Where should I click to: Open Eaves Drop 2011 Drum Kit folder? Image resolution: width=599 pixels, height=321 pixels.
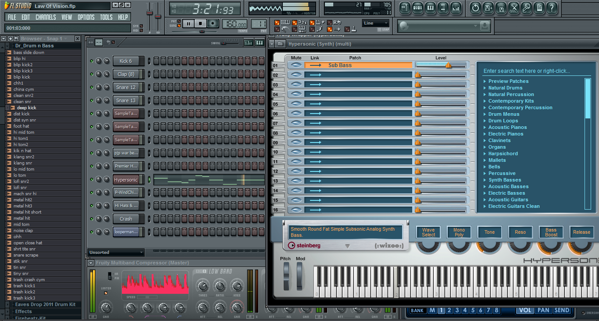click(x=45, y=304)
